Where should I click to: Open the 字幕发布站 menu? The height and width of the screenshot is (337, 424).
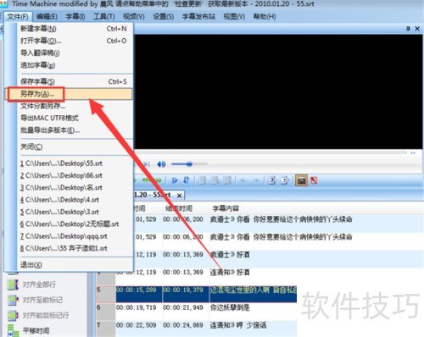[198, 16]
